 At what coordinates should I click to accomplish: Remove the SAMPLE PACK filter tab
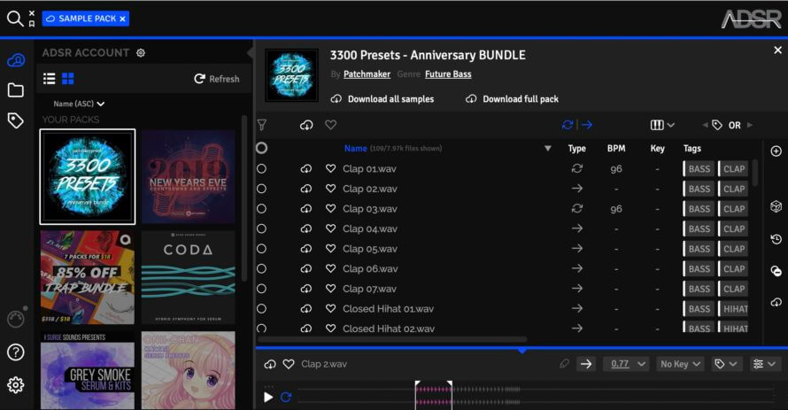pyautogui.click(x=122, y=19)
